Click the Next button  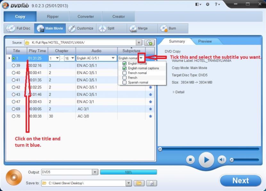(x=240, y=180)
